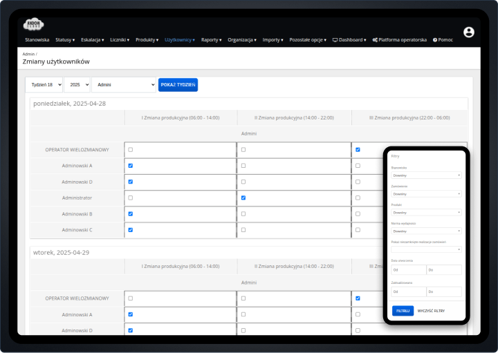Open the Raporty menu
Image resolution: width=498 pixels, height=353 pixels.
212,40
